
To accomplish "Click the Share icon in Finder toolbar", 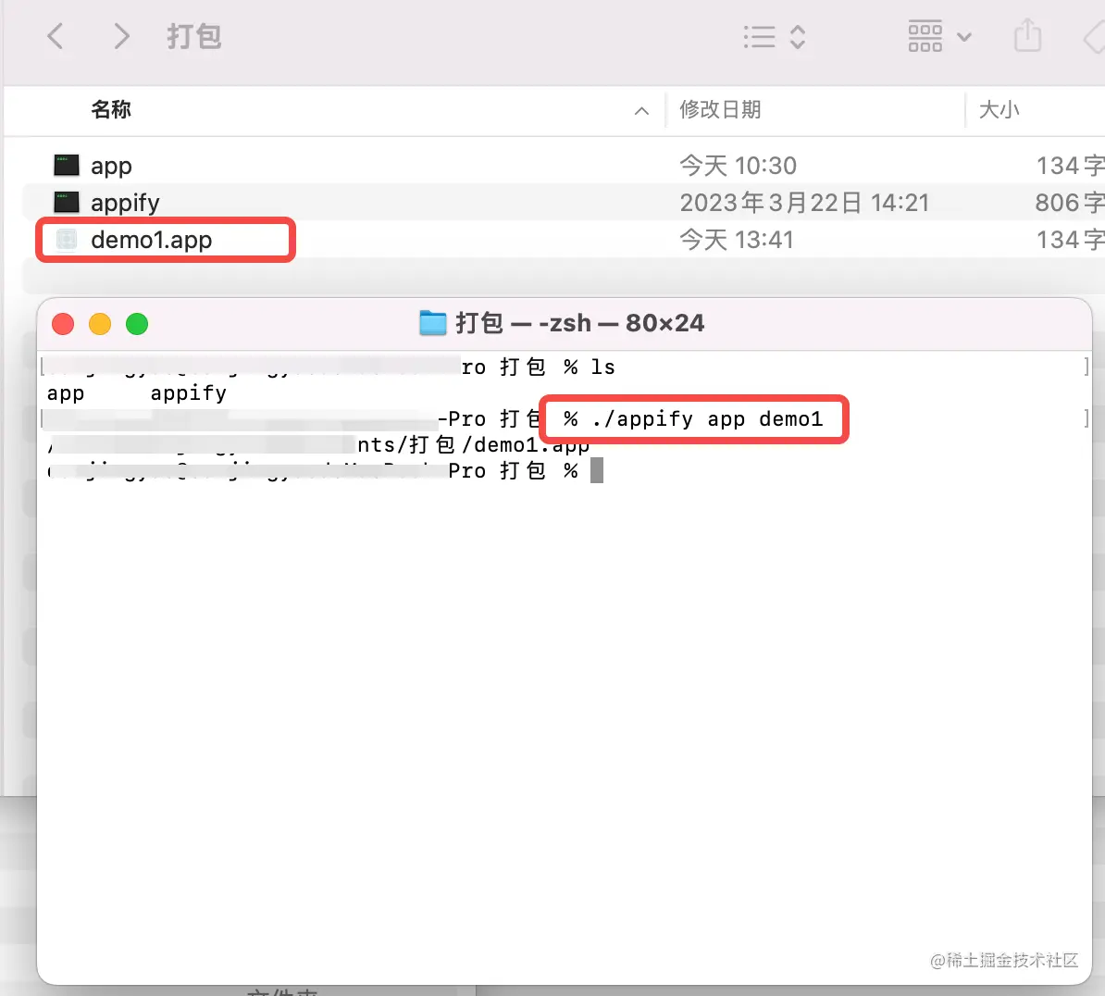I will [1027, 35].
